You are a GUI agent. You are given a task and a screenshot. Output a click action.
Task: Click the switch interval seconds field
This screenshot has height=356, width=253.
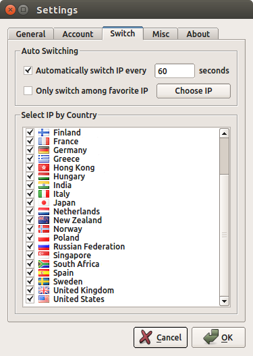coord(175,71)
